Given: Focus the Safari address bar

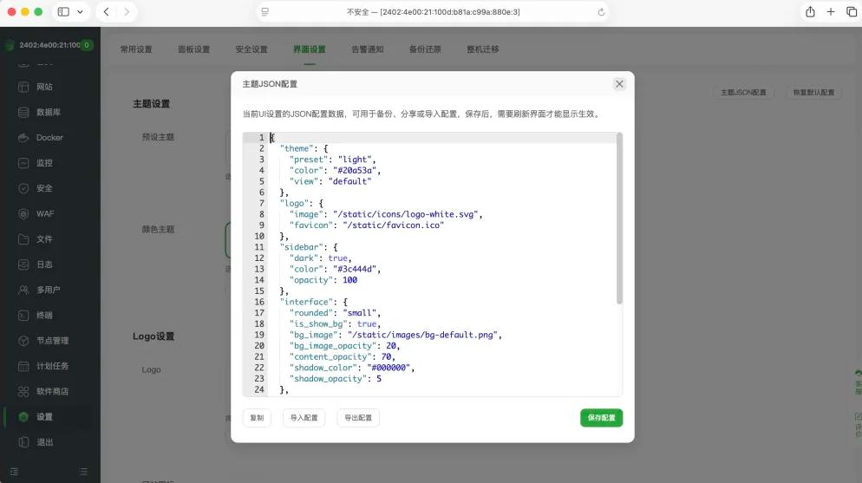Looking at the screenshot, I should click(433, 12).
